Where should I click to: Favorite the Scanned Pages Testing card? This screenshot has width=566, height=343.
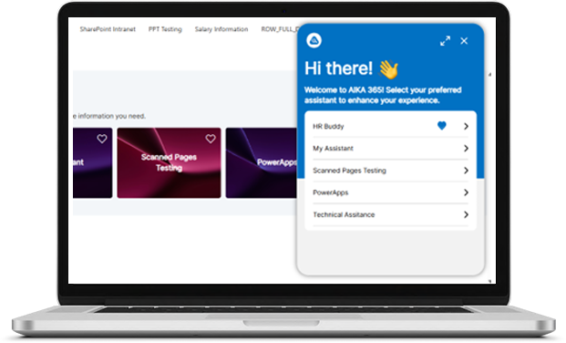[x=211, y=139]
